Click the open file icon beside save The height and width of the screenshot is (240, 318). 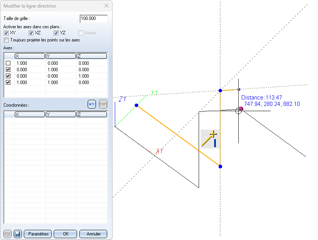(x=8, y=234)
